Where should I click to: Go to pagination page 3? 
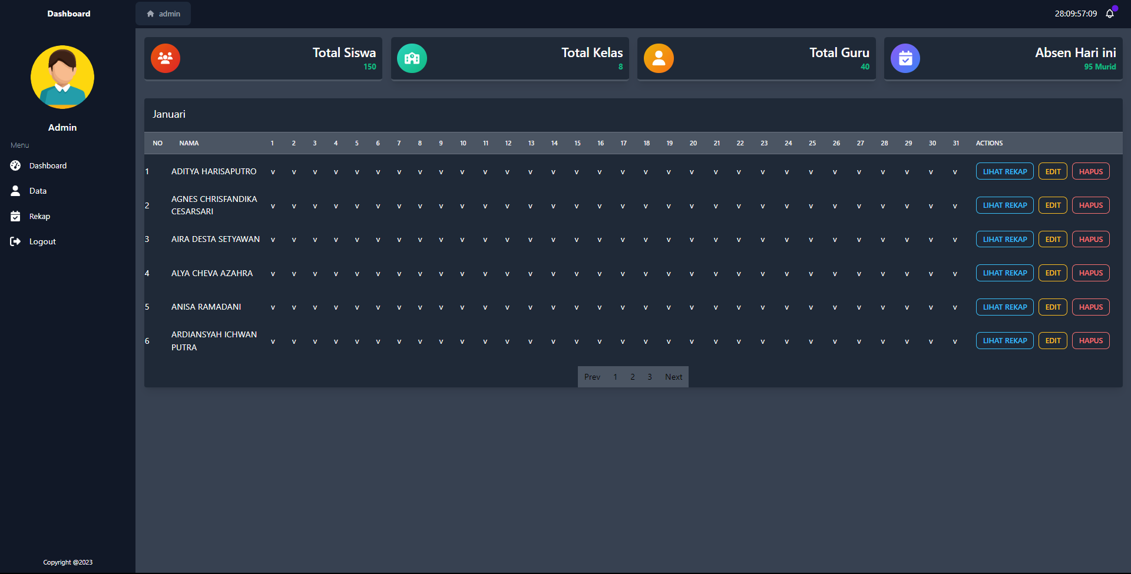click(650, 377)
